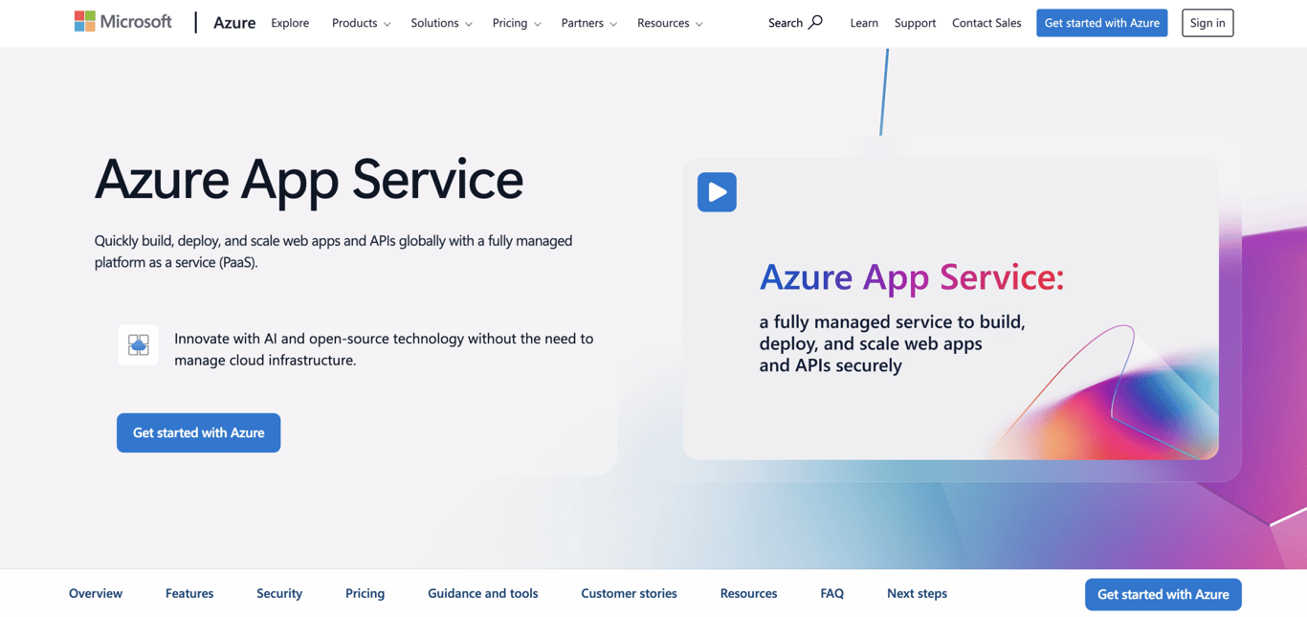Click the Azure App Service heading
The image size is (1307, 617).
pyautogui.click(x=309, y=179)
